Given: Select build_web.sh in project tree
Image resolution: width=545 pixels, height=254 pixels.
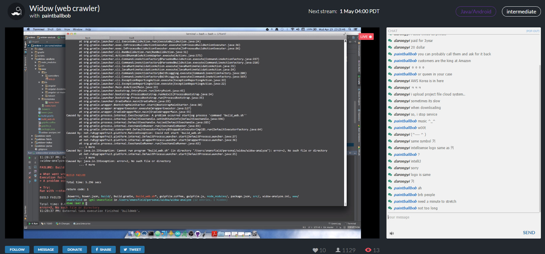Looking at the screenshot, I should [48, 119].
